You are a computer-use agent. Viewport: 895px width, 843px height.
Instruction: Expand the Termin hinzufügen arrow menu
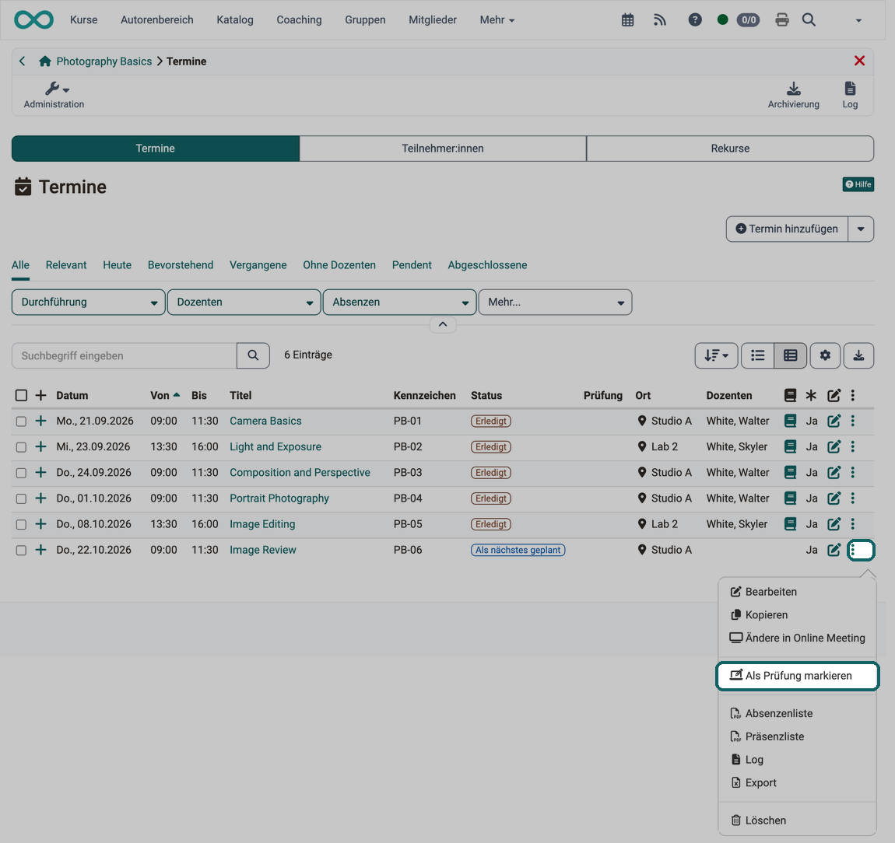[x=861, y=229]
